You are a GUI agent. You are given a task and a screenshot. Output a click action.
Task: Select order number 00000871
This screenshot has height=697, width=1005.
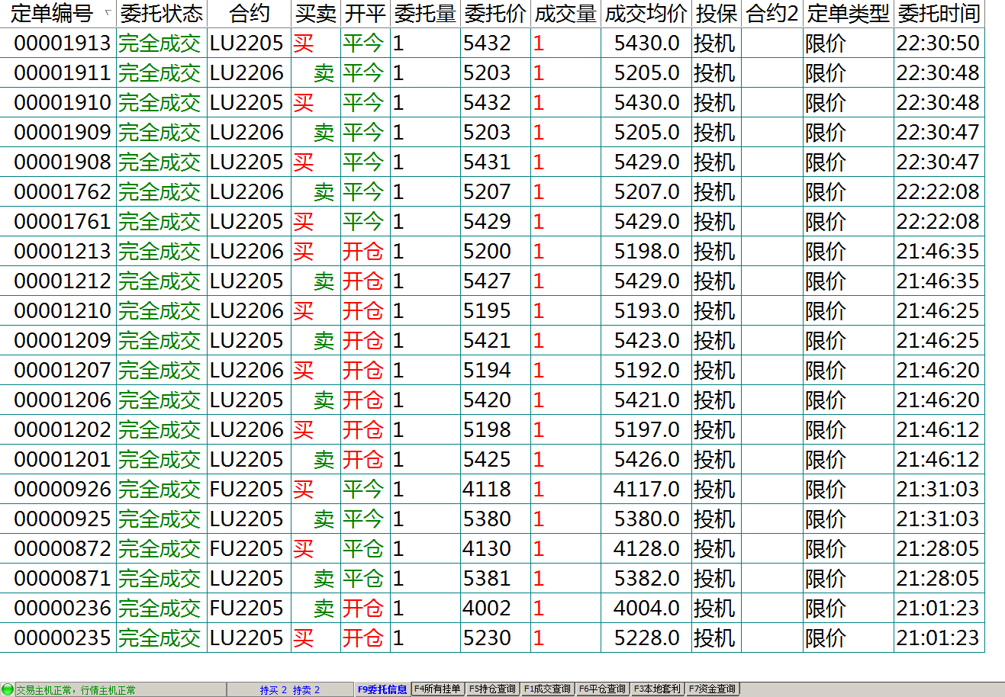coord(63,579)
